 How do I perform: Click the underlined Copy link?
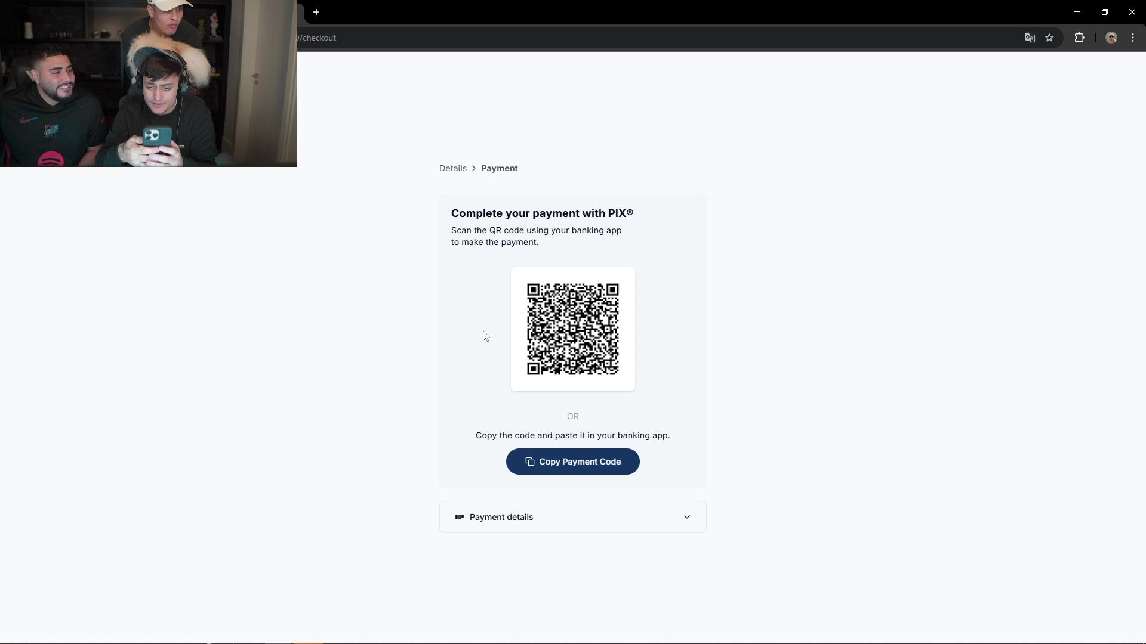pos(486,435)
